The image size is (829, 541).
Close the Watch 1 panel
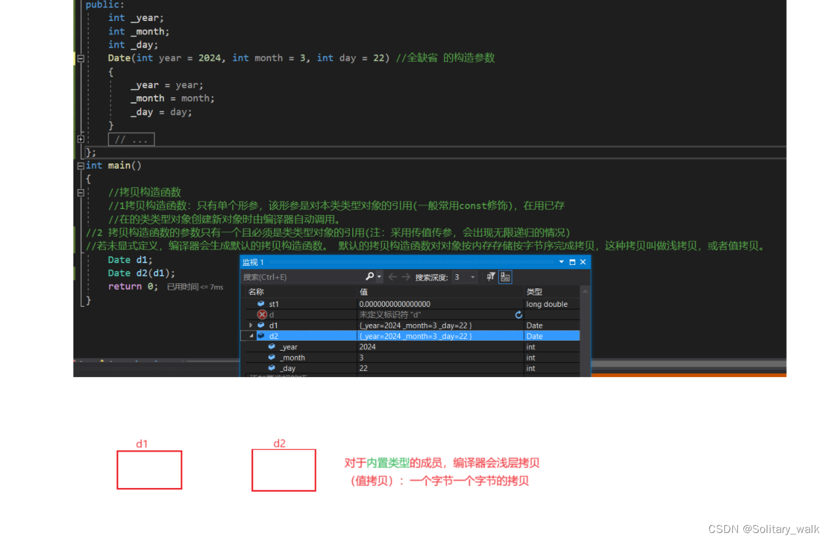tap(583, 262)
